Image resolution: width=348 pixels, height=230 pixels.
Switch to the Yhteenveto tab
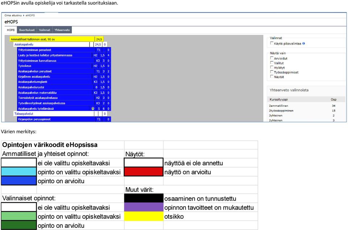pyautogui.click(x=62, y=30)
